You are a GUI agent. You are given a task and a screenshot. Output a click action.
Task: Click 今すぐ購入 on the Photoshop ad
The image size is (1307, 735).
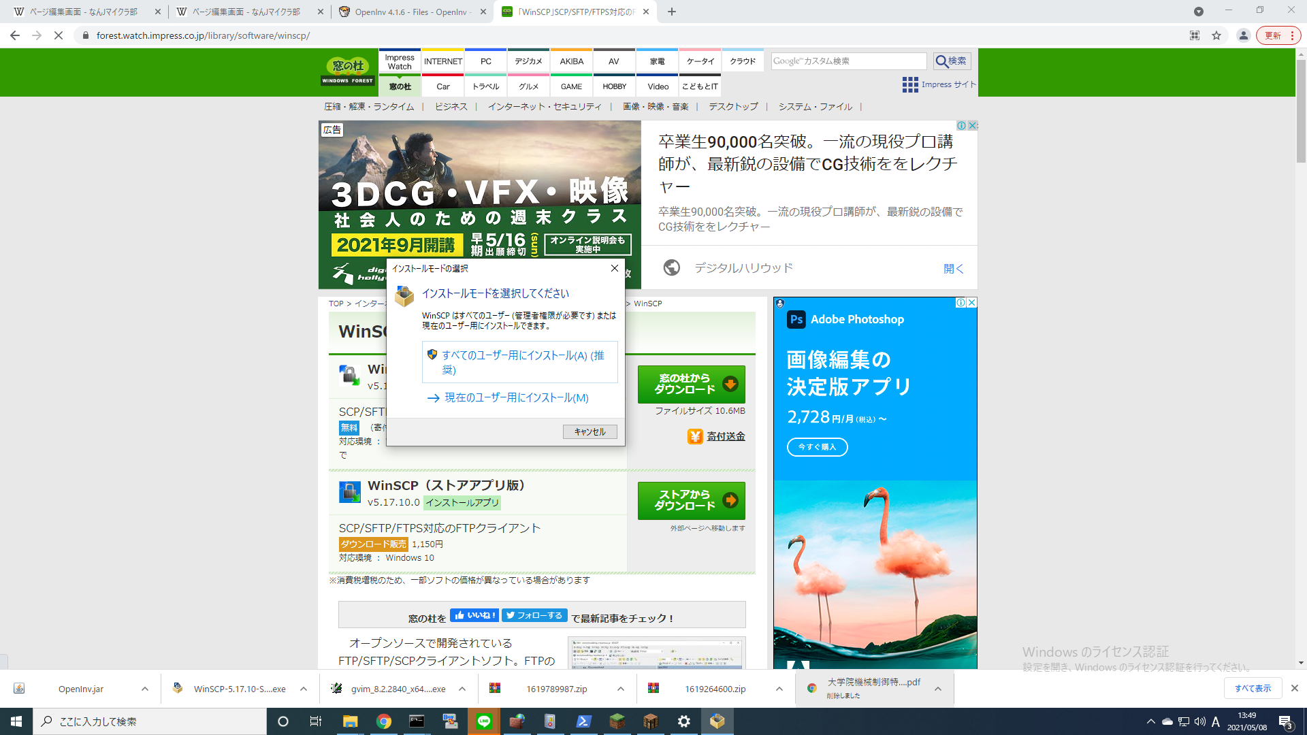pyautogui.click(x=817, y=447)
